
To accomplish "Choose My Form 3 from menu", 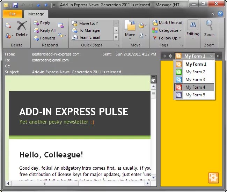I will pyautogui.click(x=194, y=80).
